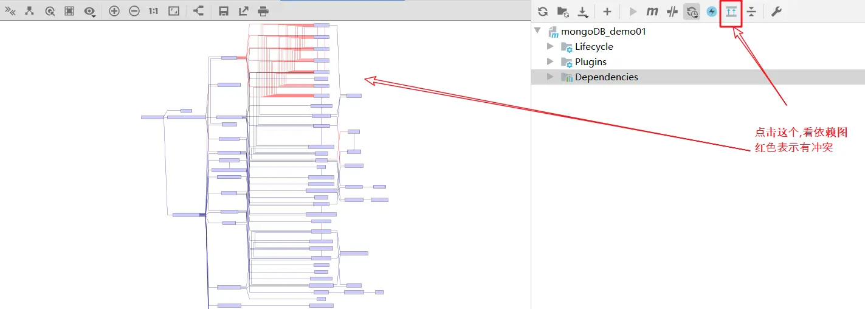Click the Show Dependencies diagram icon
The image size is (865, 309).
[x=731, y=12]
